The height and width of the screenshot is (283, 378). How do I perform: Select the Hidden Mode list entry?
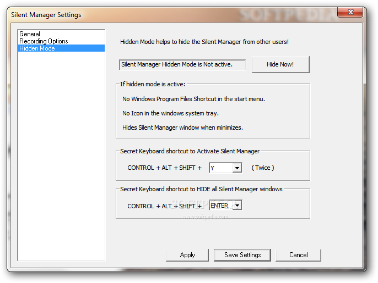pos(61,48)
